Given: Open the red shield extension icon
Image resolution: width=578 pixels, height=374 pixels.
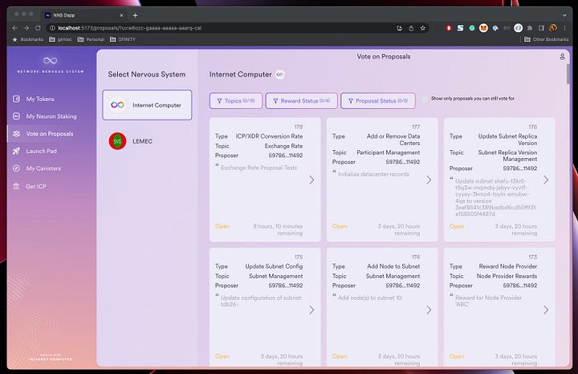Looking at the screenshot, I should [x=449, y=28].
